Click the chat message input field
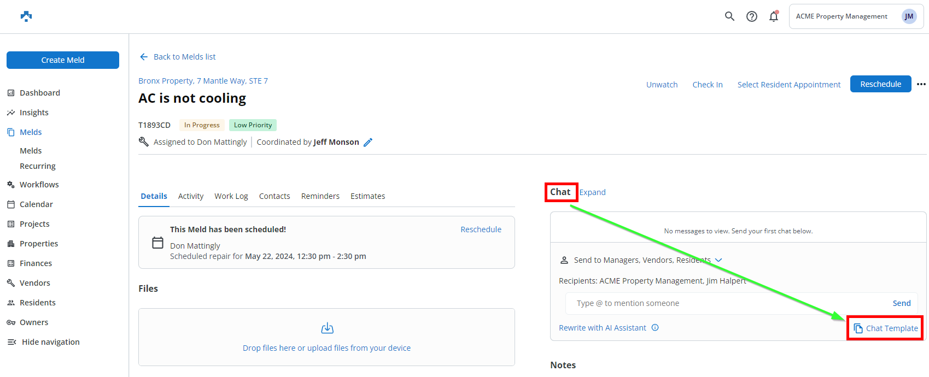Viewport: 929px width, 377px height. (727, 303)
